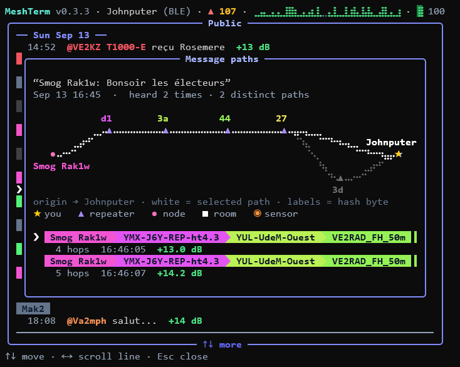Click the d1 repeater triangle on the path

(109, 131)
